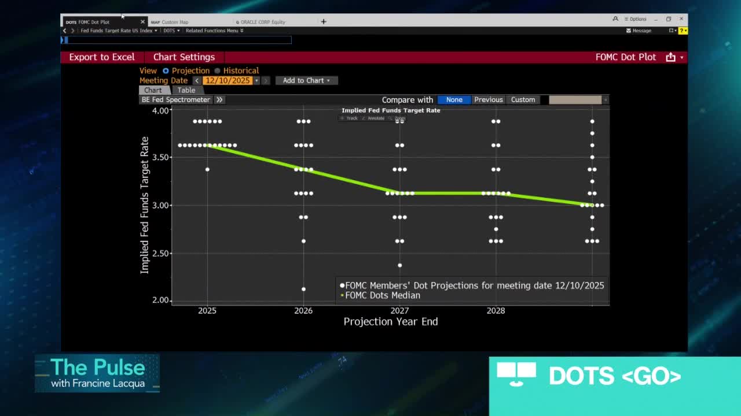Screen dimensions: 741x416
Task: Click the share/export icon beside FOMC Dot Plot
Action: tap(670, 57)
